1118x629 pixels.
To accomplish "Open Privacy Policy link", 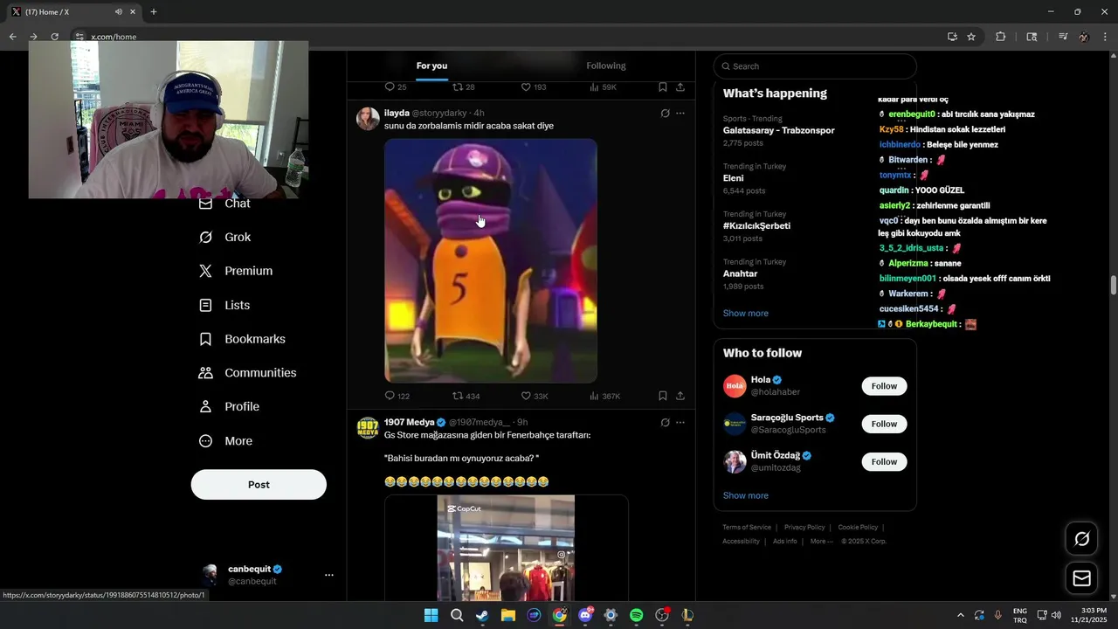I will coord(804,528).
